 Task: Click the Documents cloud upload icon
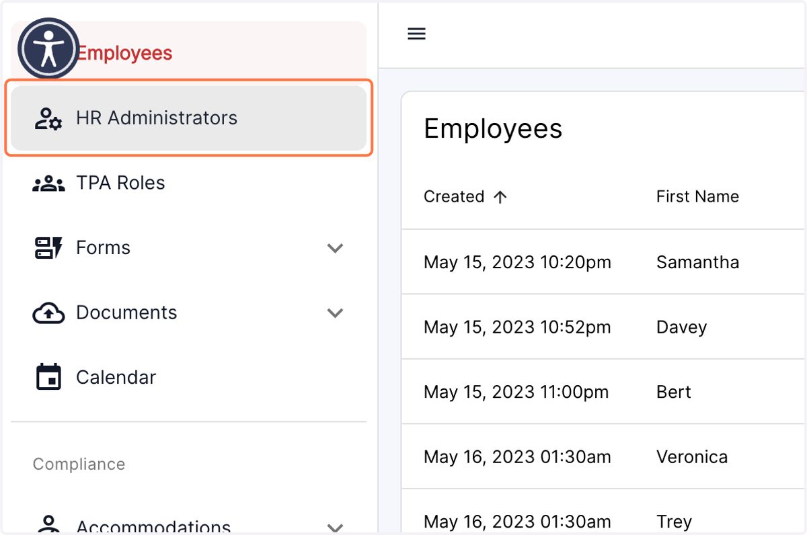coord(48,313)
